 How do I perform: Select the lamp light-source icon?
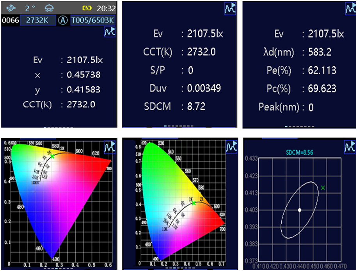[x=50, y=8]
